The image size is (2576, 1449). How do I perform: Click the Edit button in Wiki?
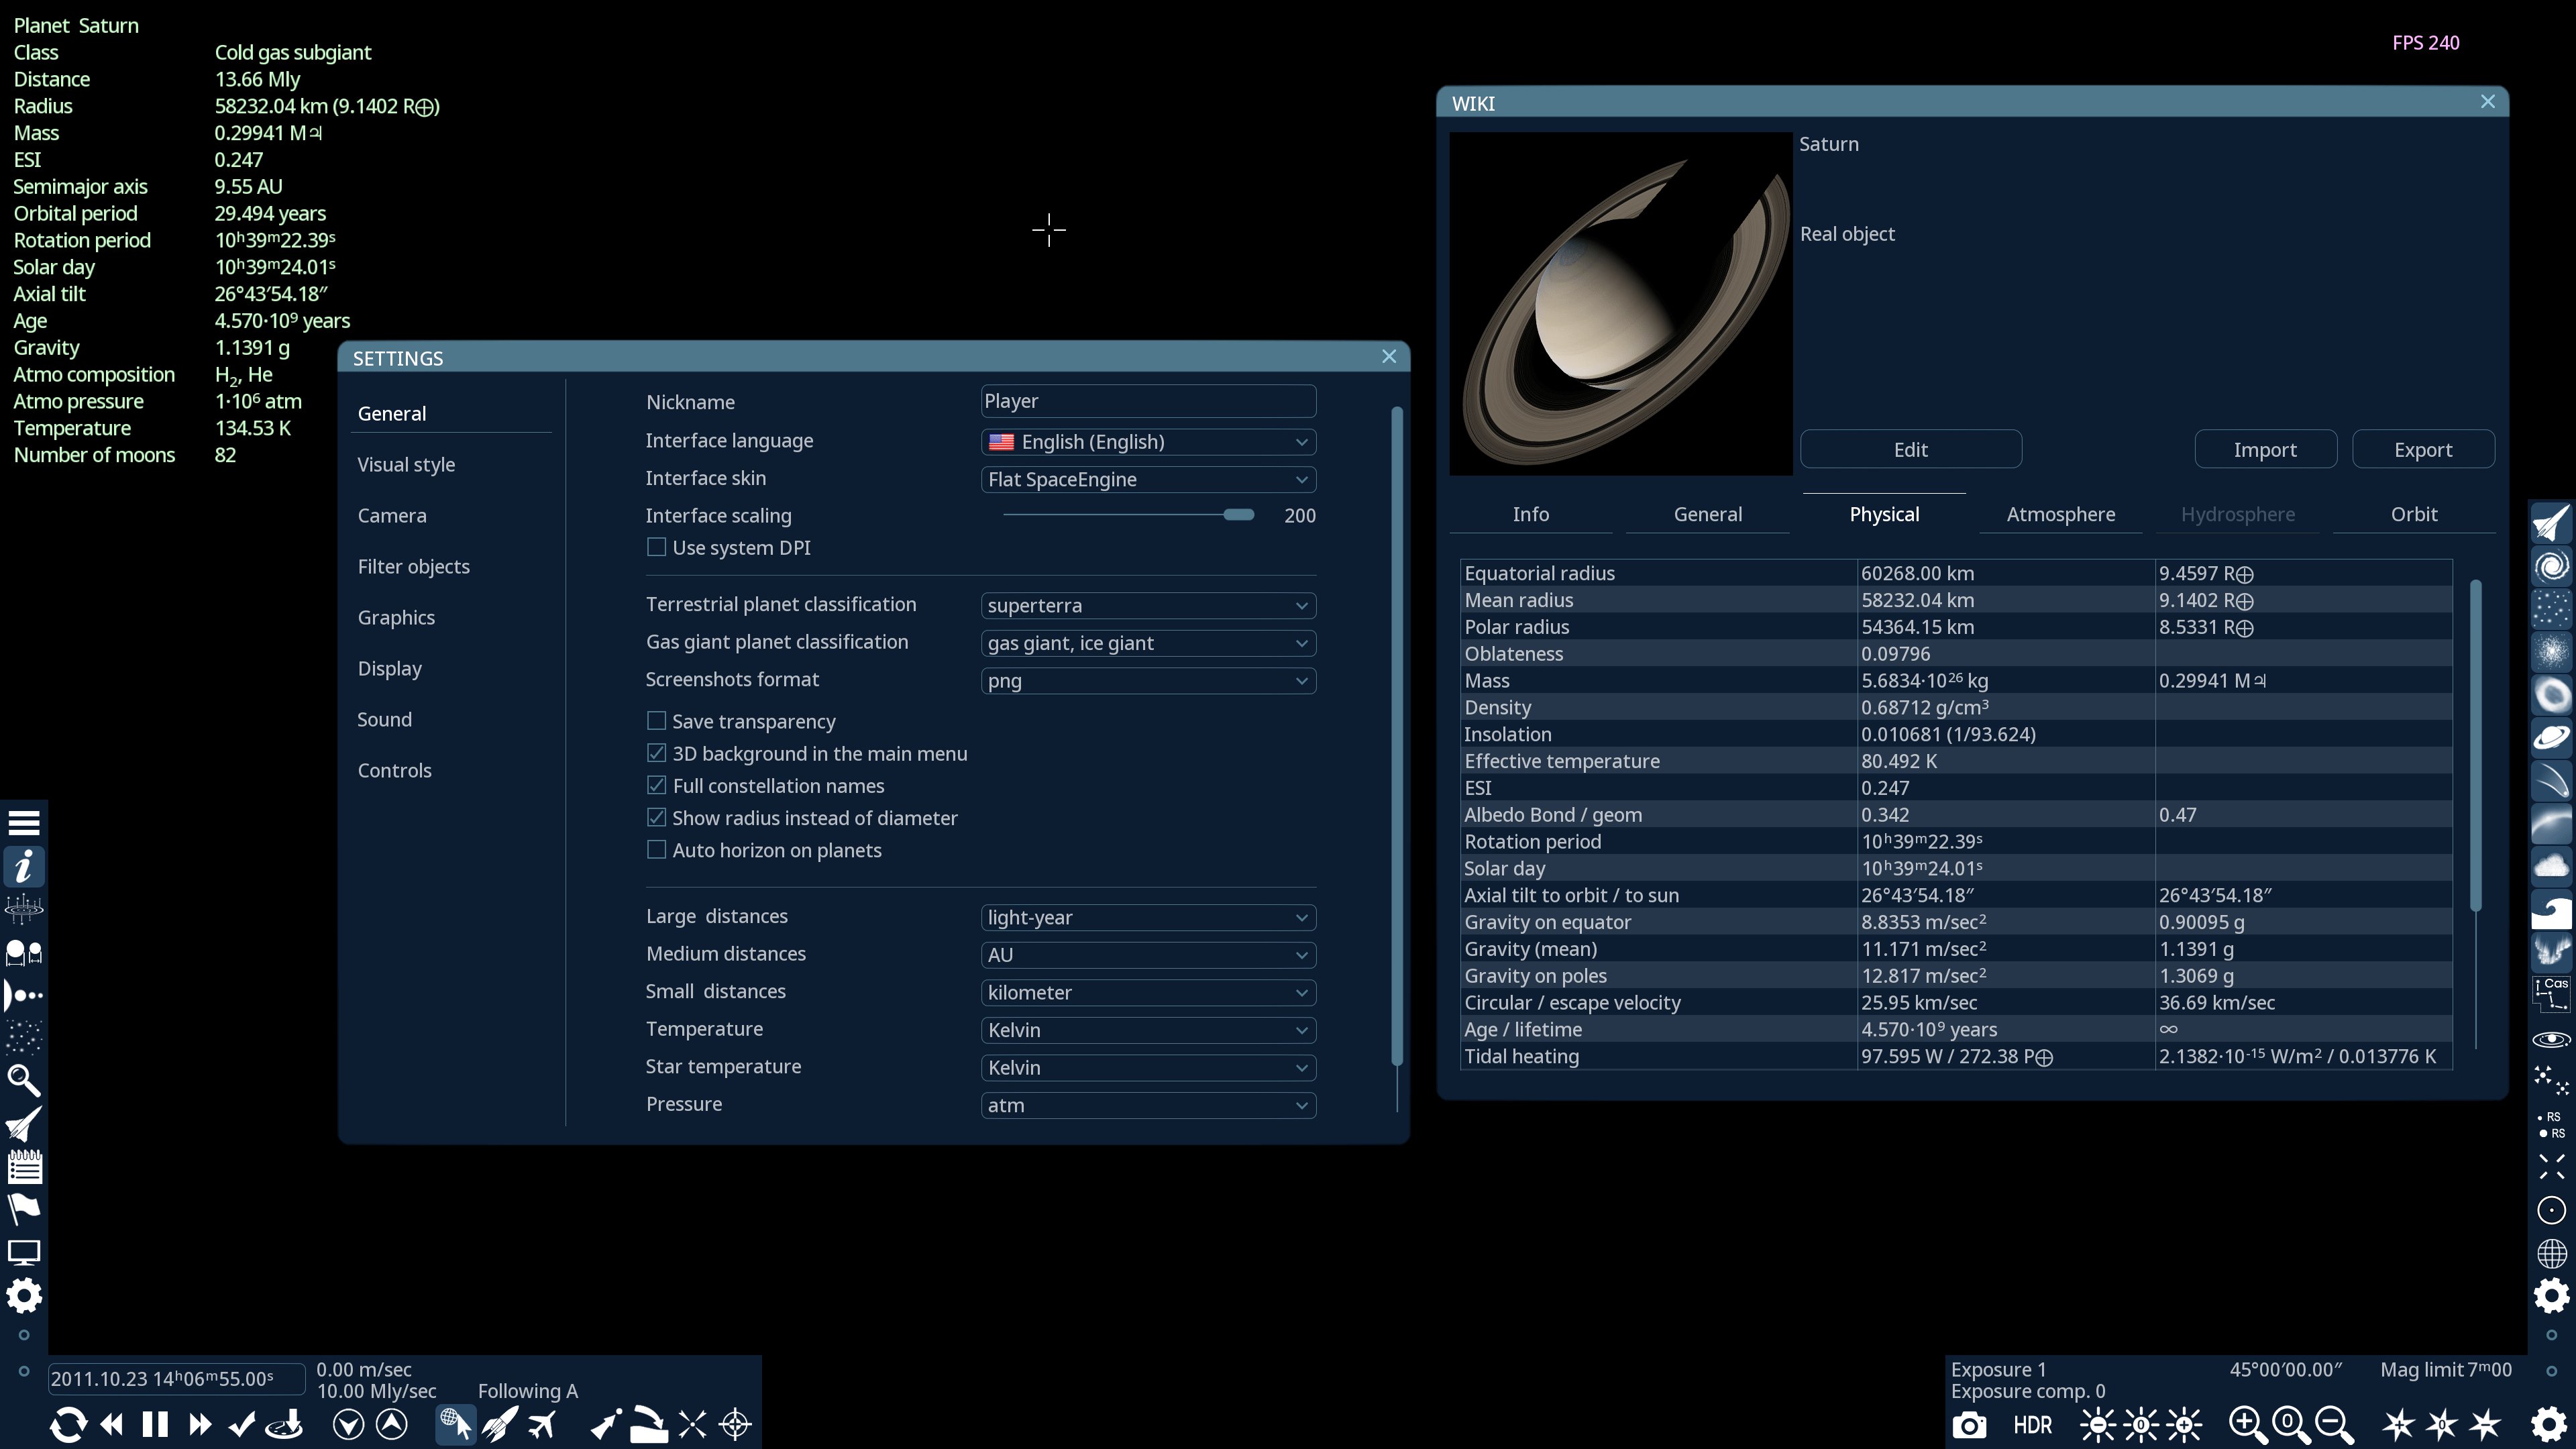click(1910, 450)
